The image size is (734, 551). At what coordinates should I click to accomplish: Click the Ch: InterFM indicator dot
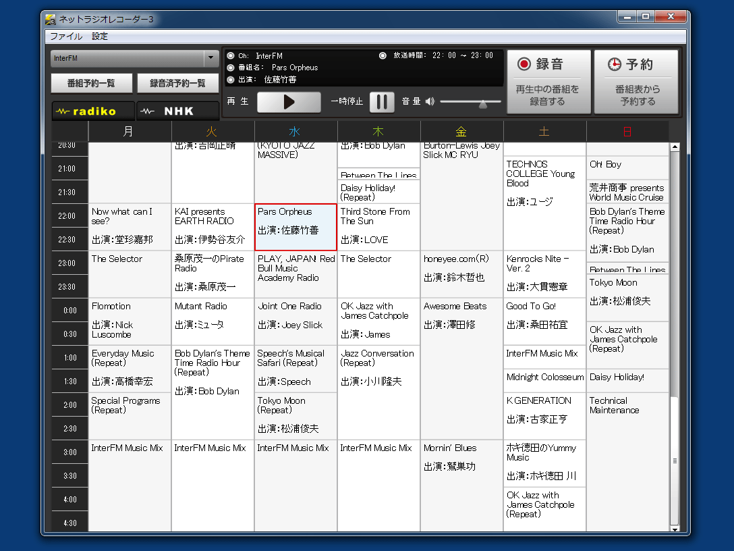(x=231, y=56)
